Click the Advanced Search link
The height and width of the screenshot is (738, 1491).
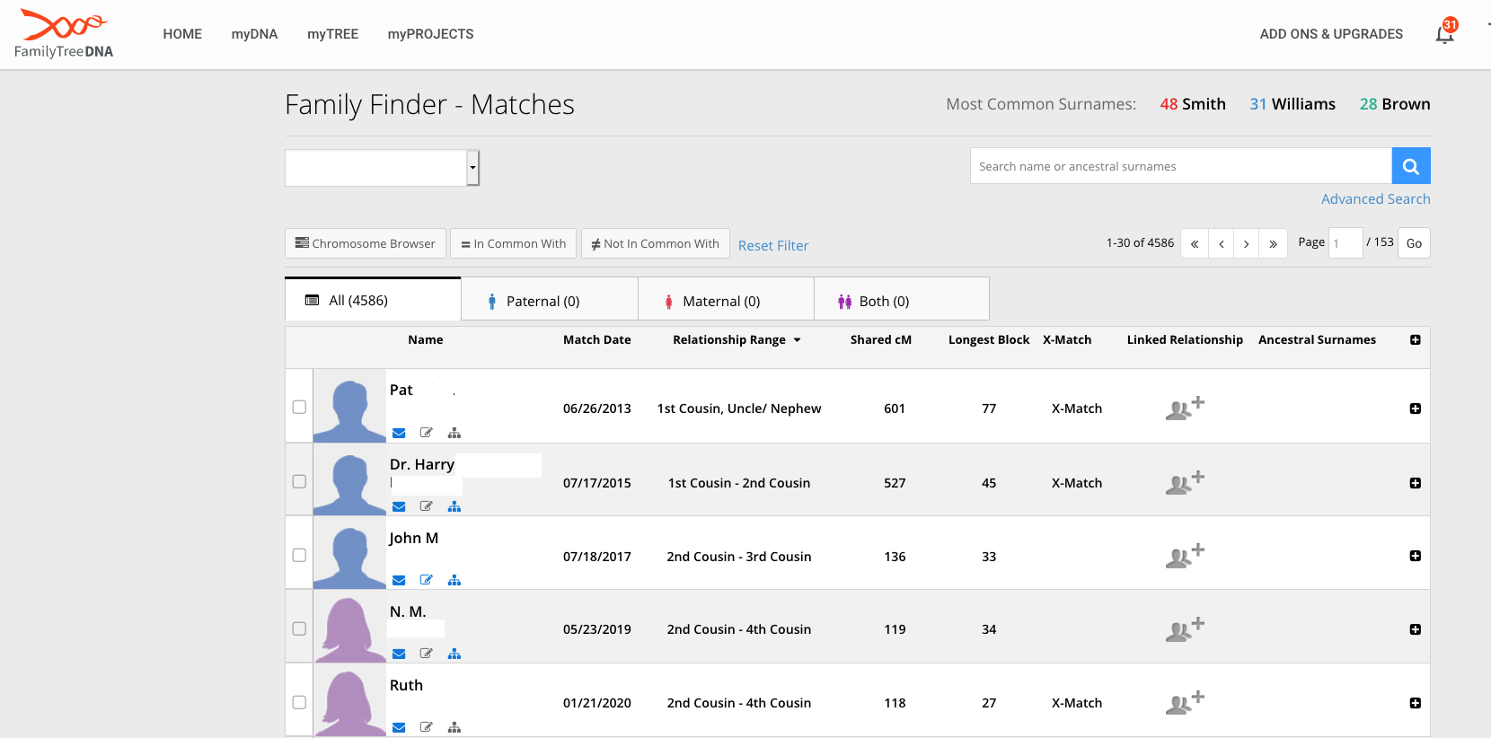pyautogui.click(x=1375, y=199)
